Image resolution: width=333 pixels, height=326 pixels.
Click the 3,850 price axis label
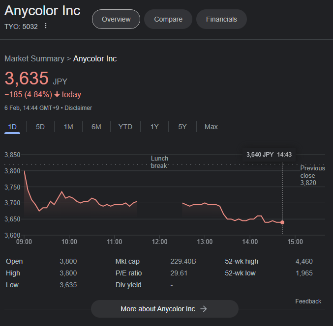coord(12,155)
